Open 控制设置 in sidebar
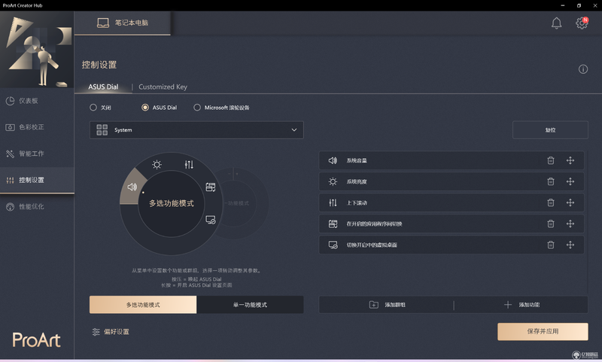The width and height of the screenshot is (602, 362). [37, 180]
